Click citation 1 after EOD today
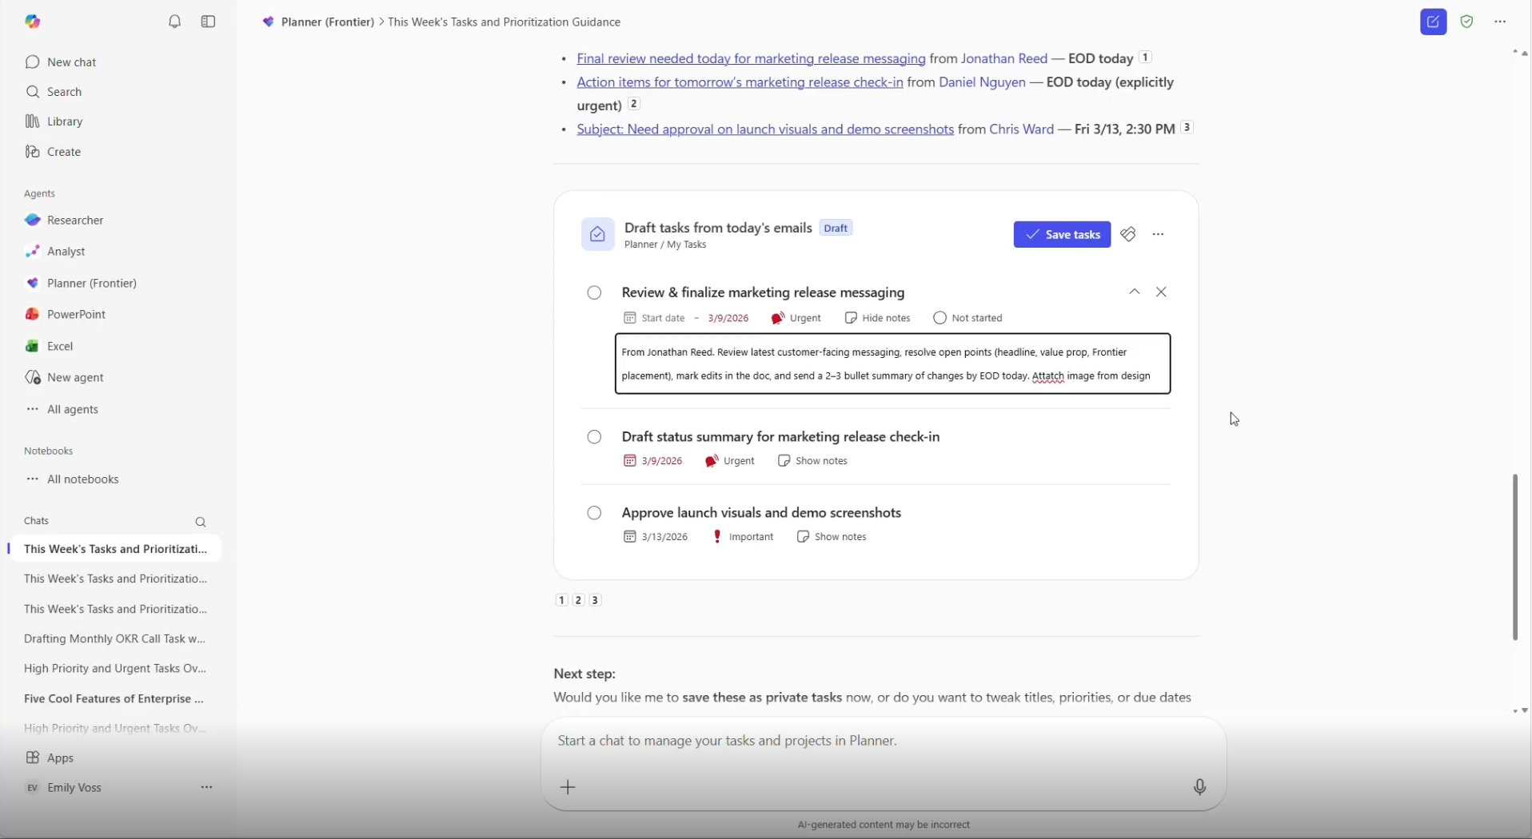Image resolution: width=1532 pixels, height=839 pixels. (x=1146, y=57)
